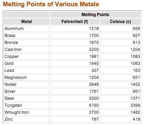This screenshot has height=126, width=145.
Task: Select the Tungsten row label
Action: [13, 105]
